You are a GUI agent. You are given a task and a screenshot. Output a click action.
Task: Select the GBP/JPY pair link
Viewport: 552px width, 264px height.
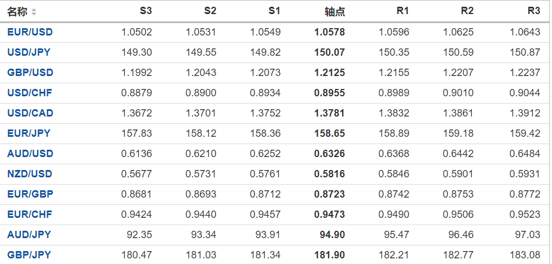click(29, 255)
